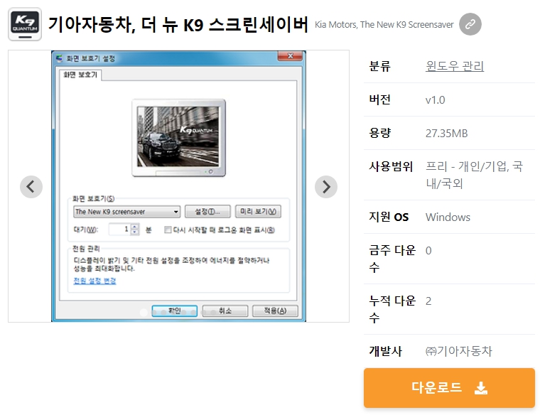Click the 금주 다운수 label
Viewport: 540px width, 415px height.
(392, 259)
